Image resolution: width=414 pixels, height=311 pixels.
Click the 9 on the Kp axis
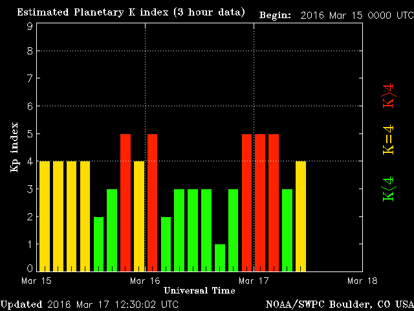point(30,26)
